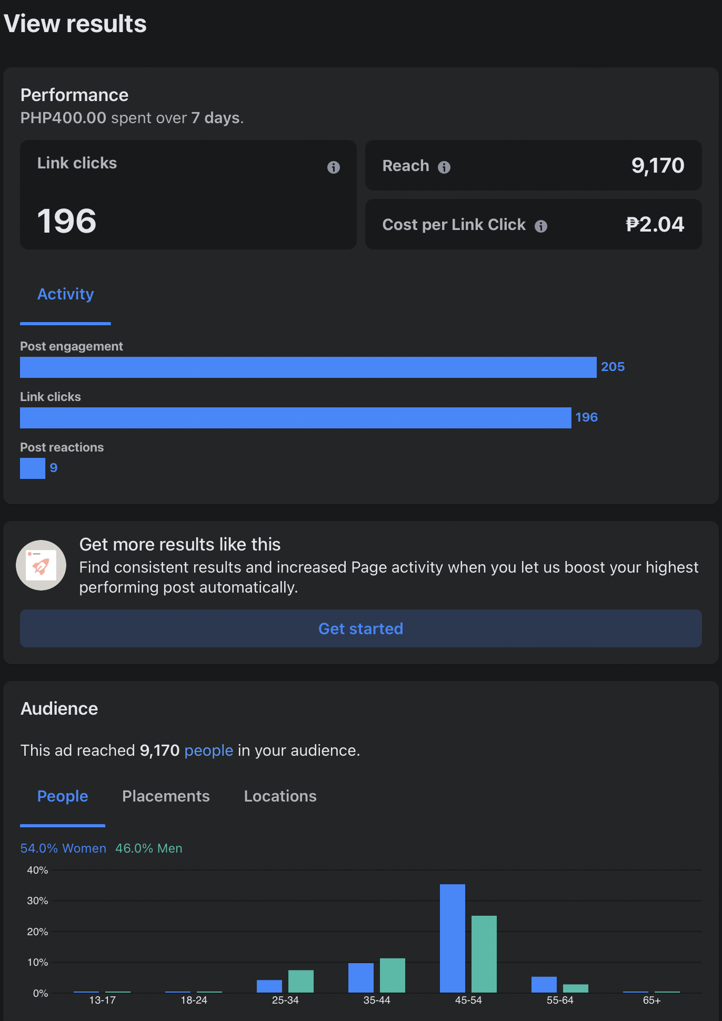722x1021 pixels.
Task: Click the 46.0% Men legend label
Action: (x=149, y=848)
